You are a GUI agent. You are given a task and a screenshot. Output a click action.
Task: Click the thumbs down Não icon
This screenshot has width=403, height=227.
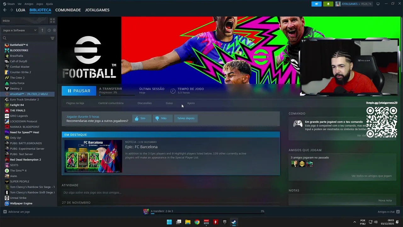point(157,119)
